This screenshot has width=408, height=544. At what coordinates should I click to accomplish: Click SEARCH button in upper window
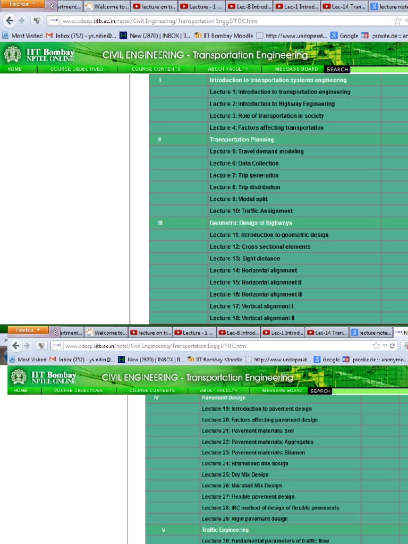337,70
